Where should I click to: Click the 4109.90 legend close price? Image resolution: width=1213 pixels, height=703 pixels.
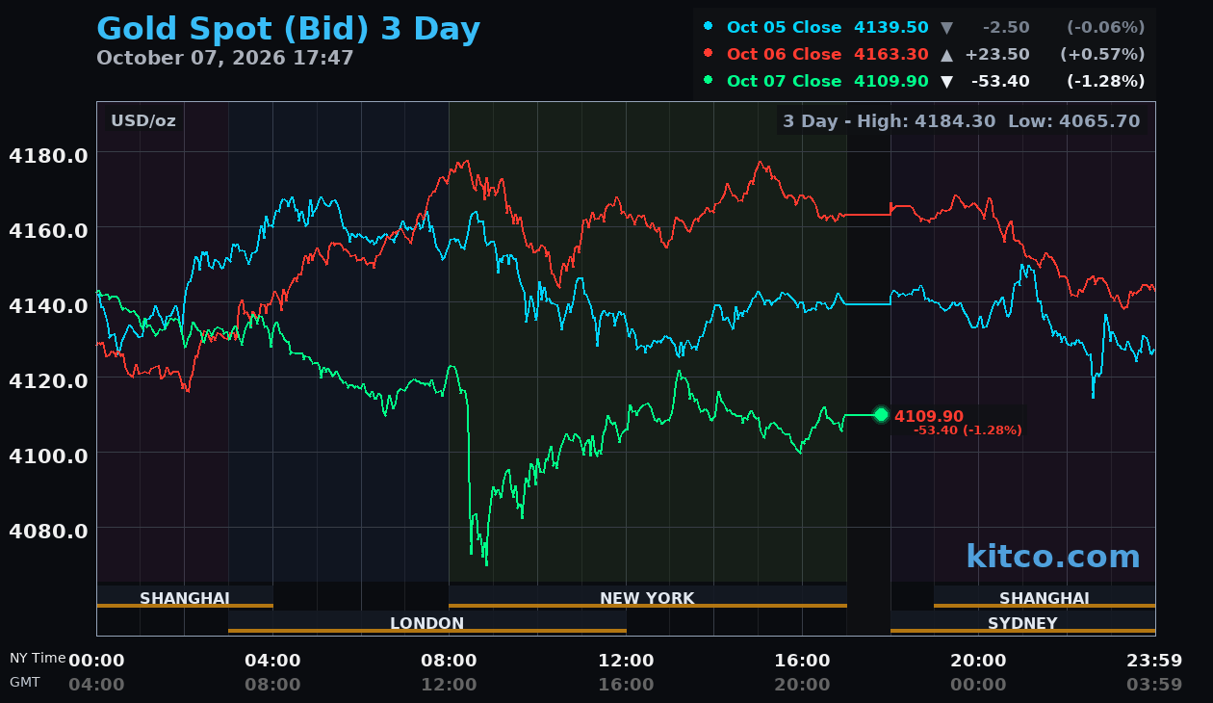point(891,81)
